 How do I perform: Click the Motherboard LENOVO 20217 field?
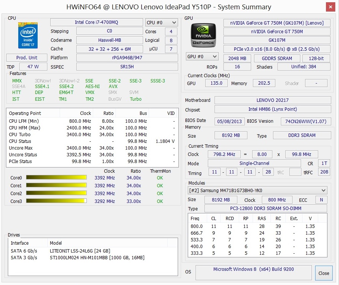(273, 100)
